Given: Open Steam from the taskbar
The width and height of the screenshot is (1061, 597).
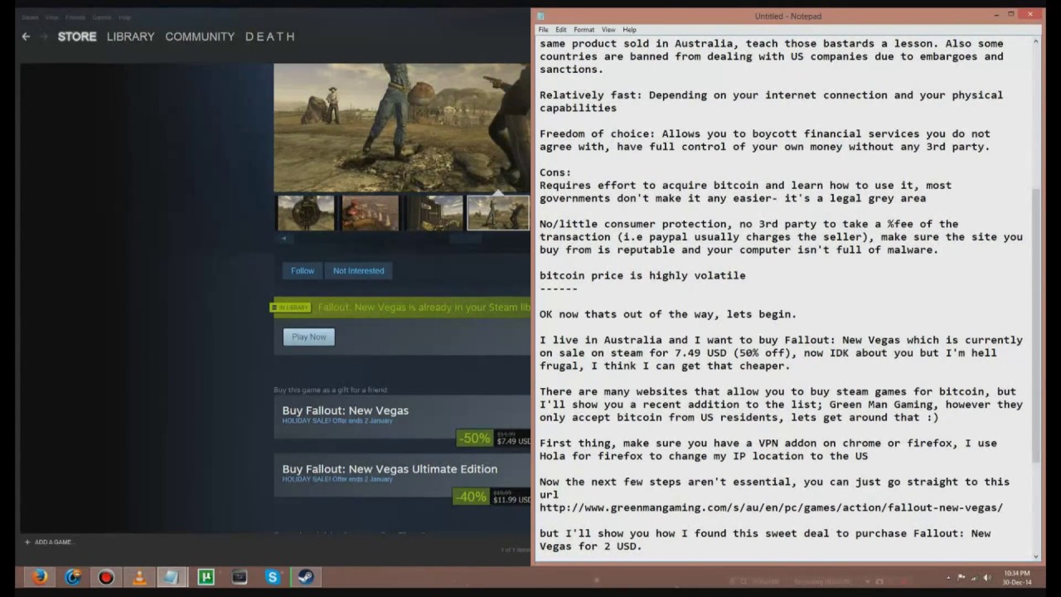Looking at the screenshot, I should [305, 577].
